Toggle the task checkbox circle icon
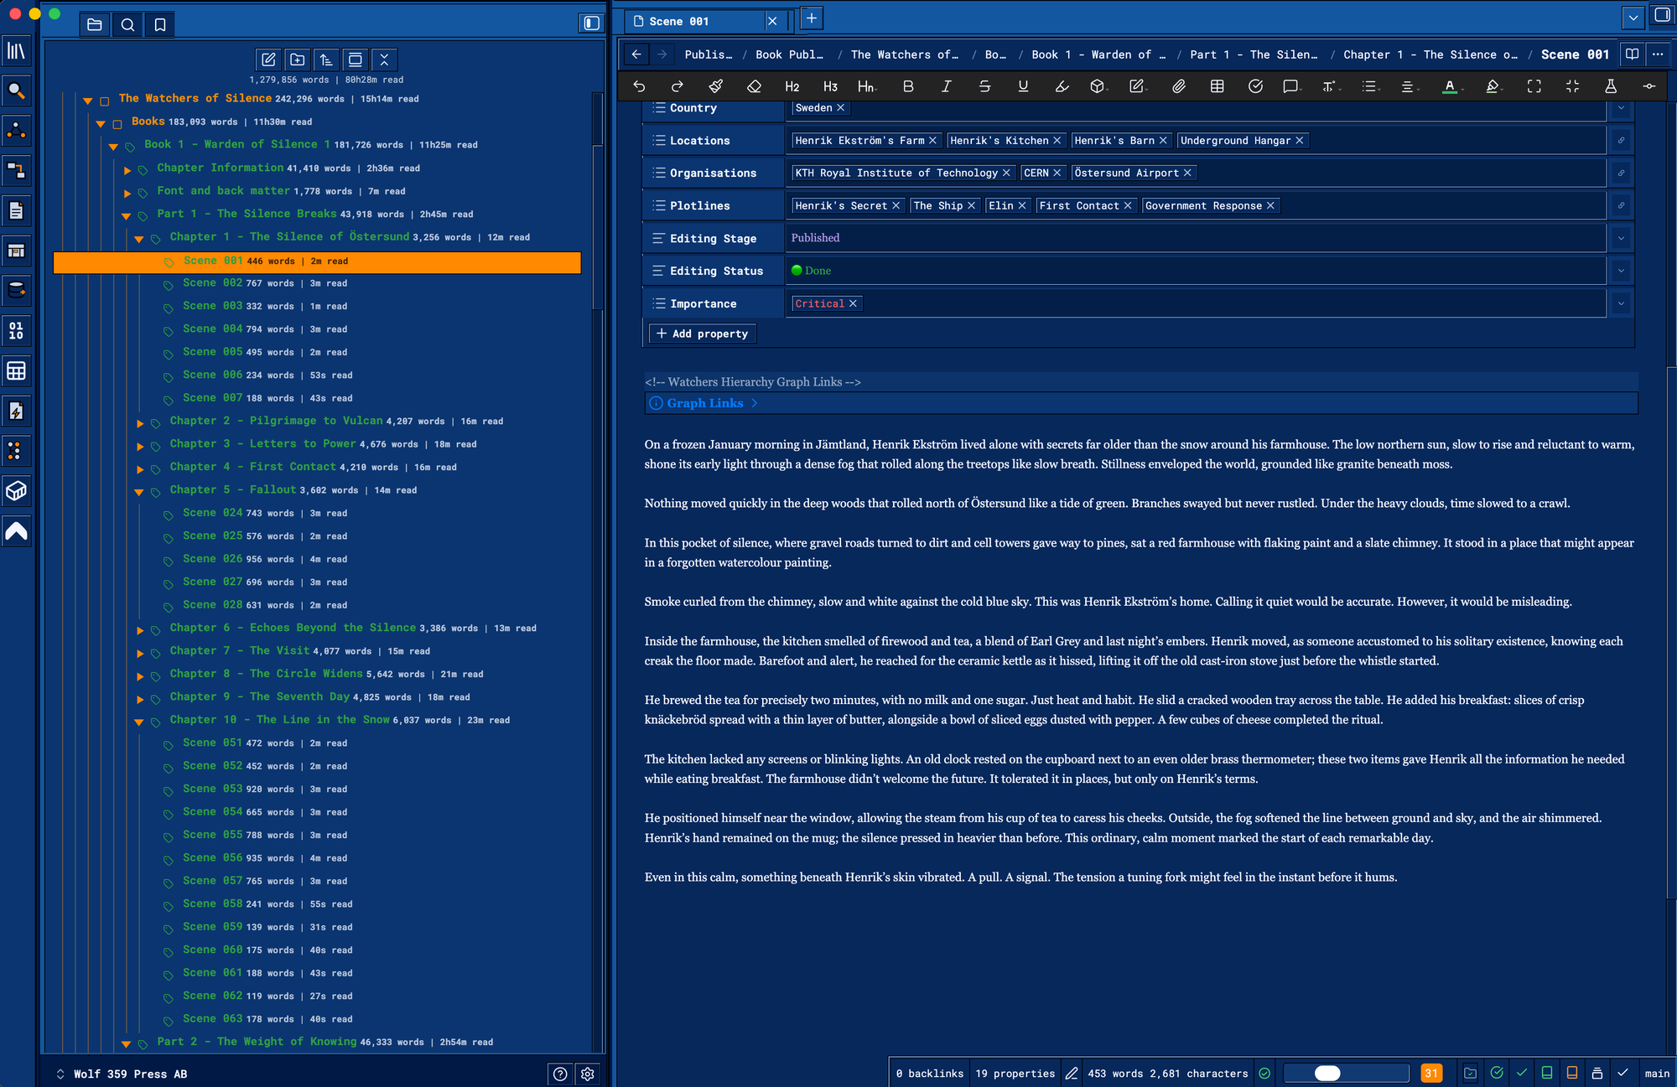This screenshot has width=1677, height=1087. [x=1255, y=86]
